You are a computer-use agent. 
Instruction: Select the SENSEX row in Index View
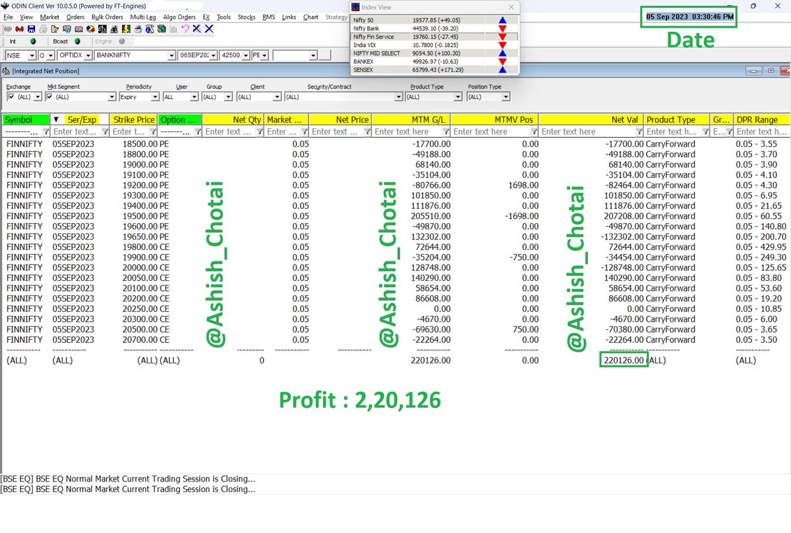pos(434,69)
